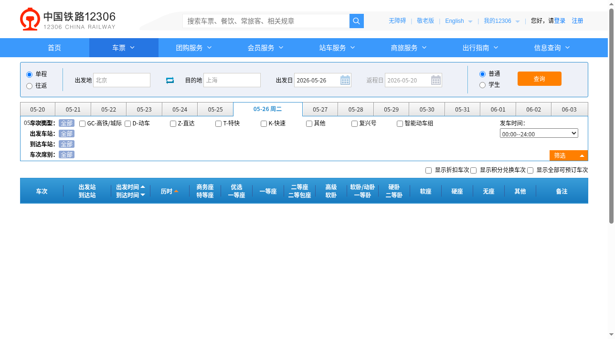Viewport: 615px width, 339px height.
Task: Select the 05-26 周二 date tab
Action: pyautogui.click(x=268, y=109)
